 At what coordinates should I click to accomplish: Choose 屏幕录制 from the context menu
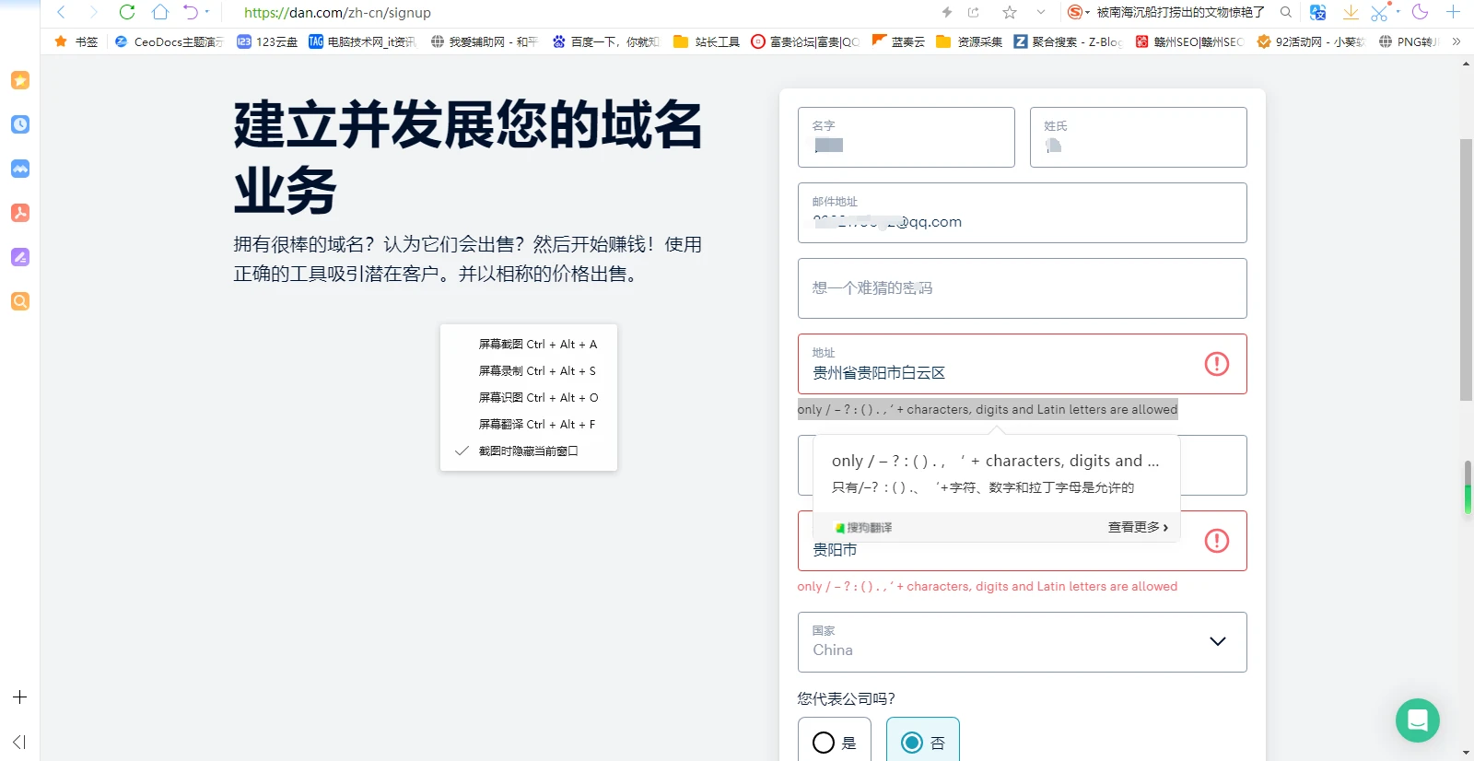[x=536, y=371]
